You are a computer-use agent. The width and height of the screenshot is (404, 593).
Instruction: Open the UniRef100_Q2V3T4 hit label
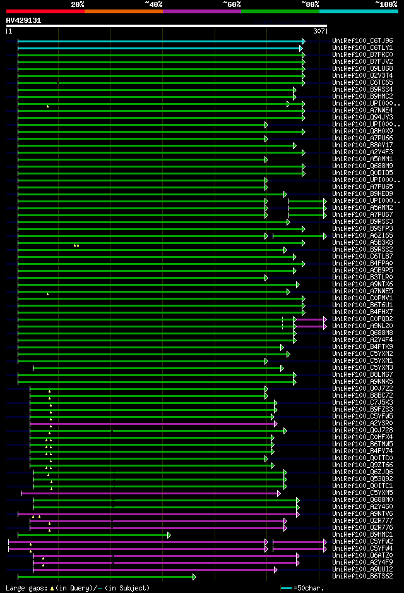pos(362,75)
